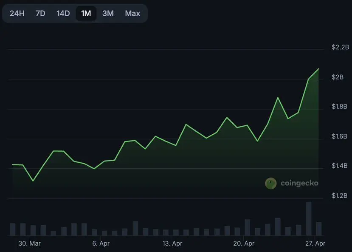Switch chart to 3M range

tap(108, 13)
